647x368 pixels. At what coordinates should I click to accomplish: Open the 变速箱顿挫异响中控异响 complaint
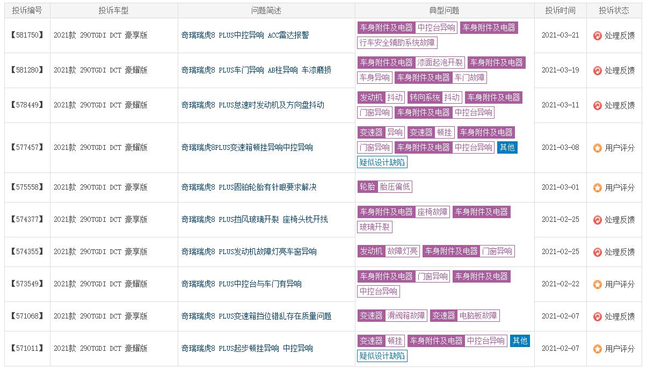247,147
